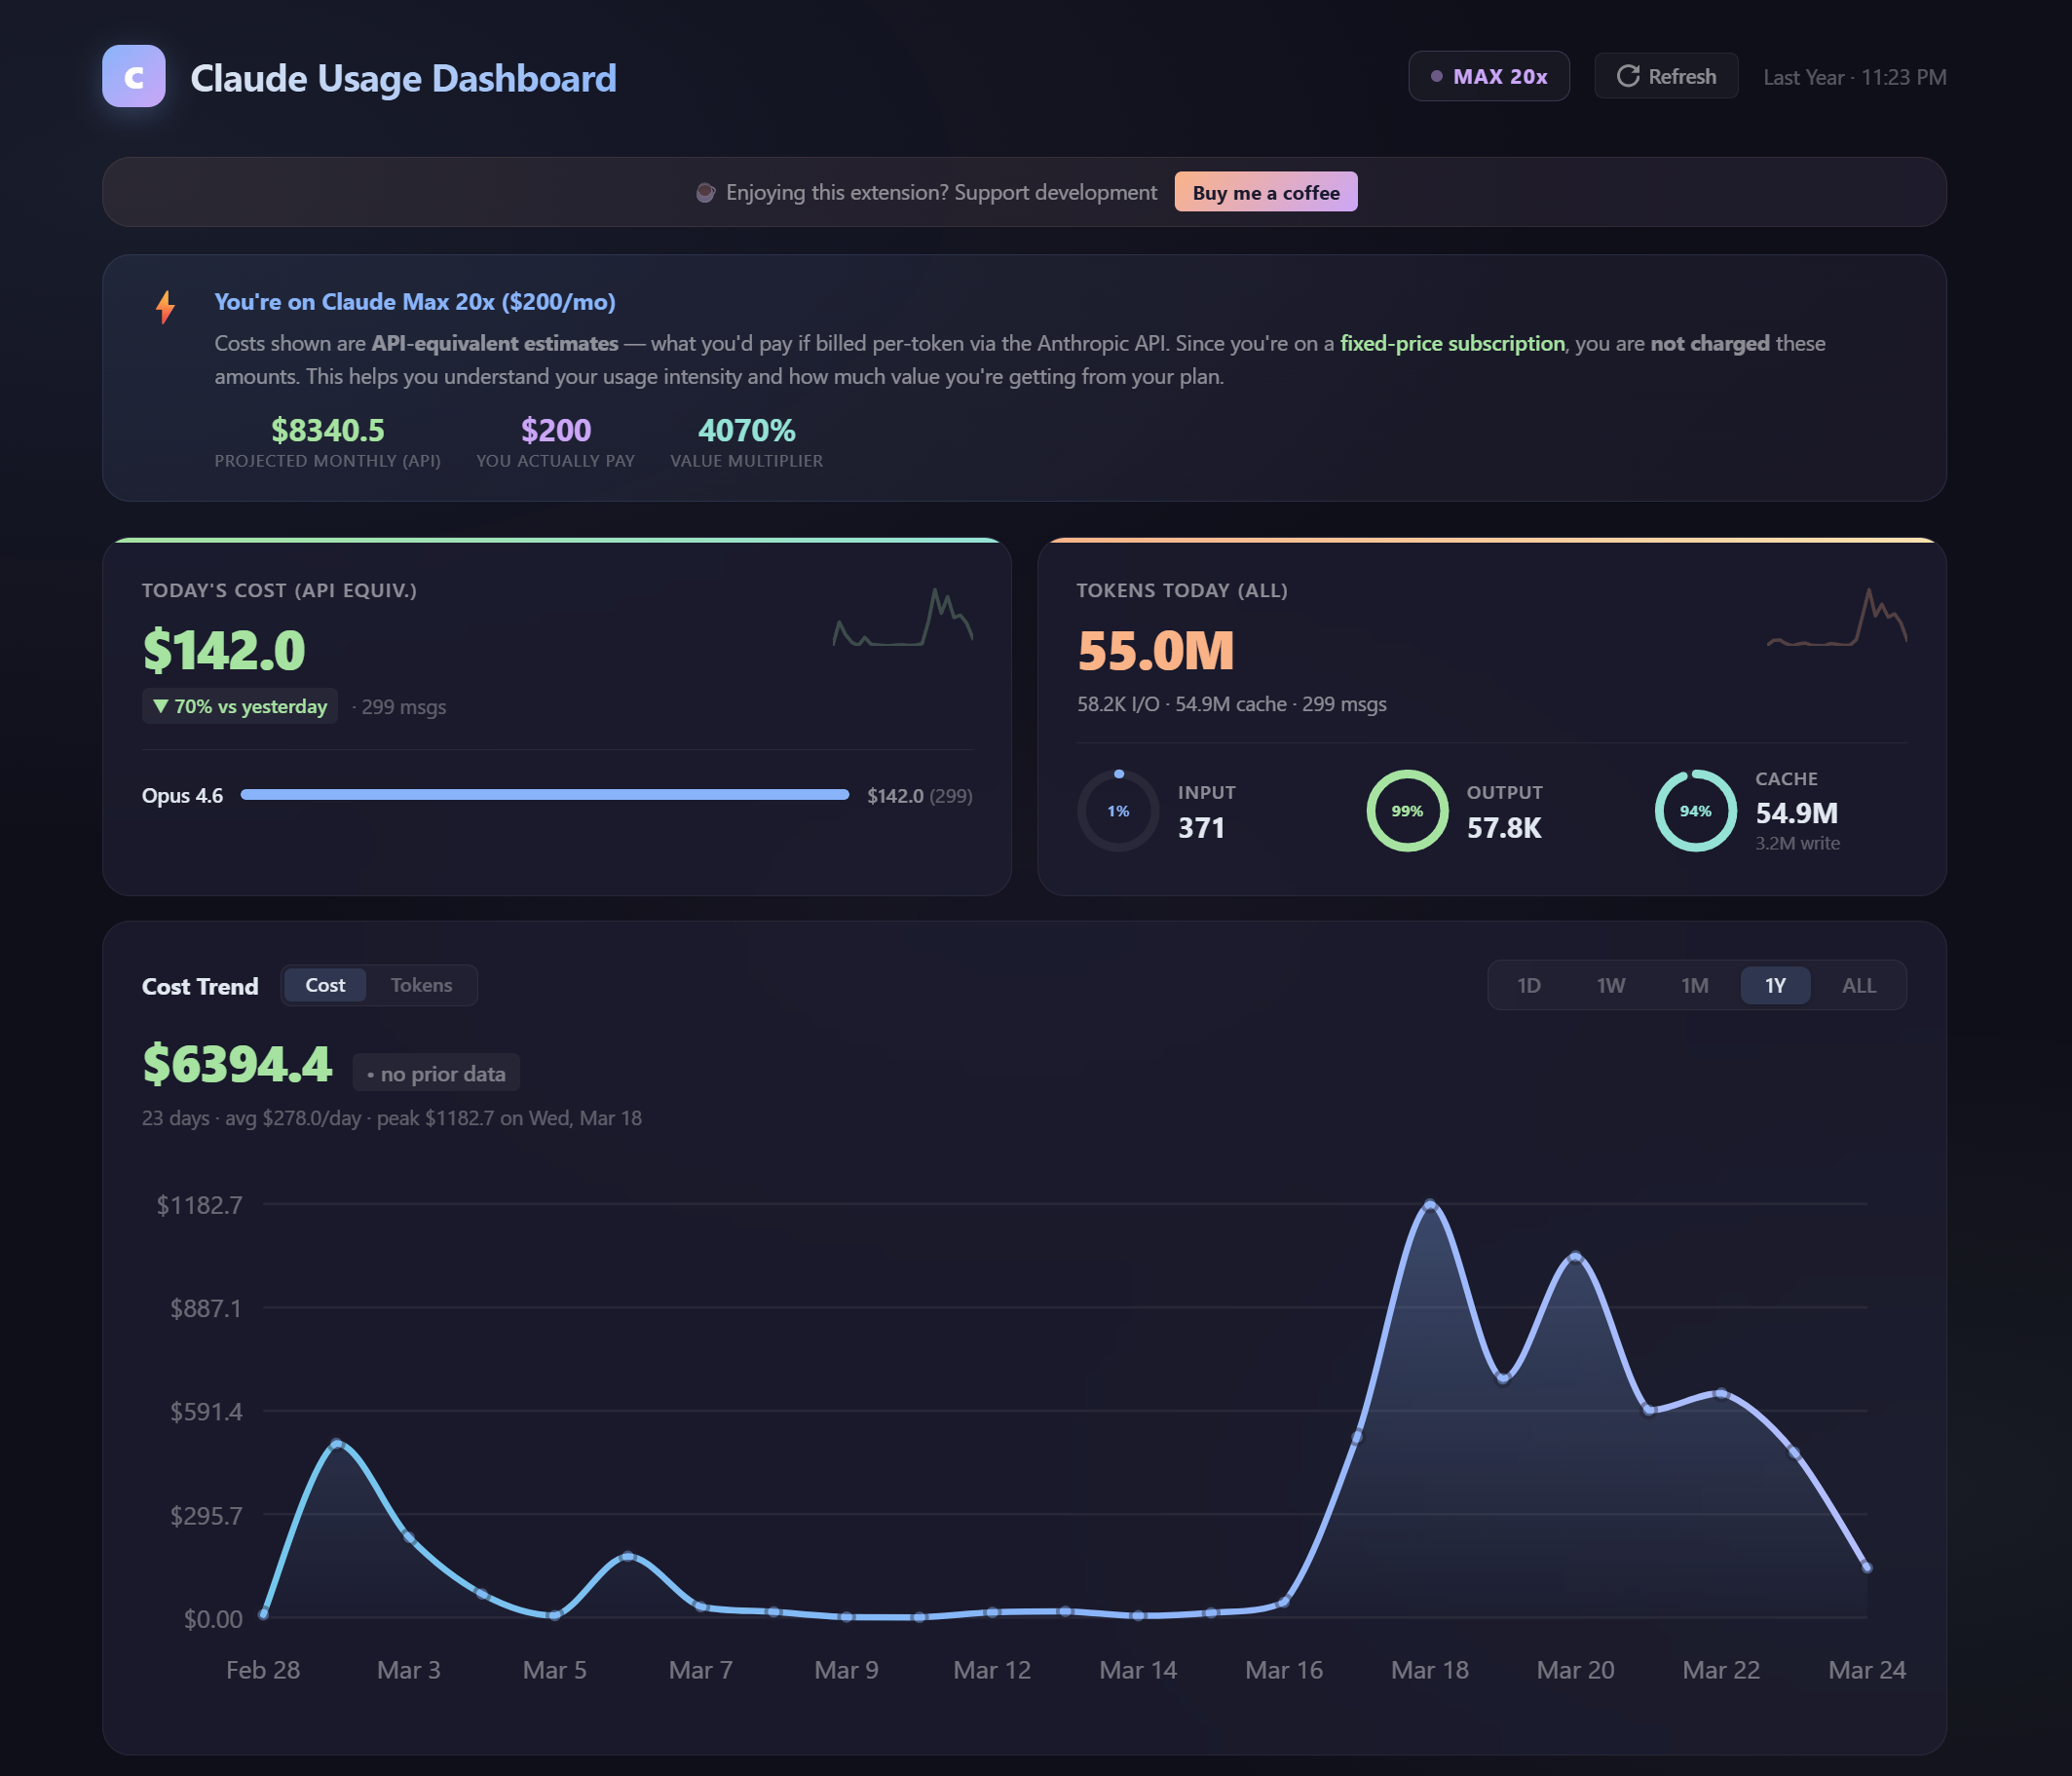Click the 58.2K I/O token summary line

[1232, 704]
